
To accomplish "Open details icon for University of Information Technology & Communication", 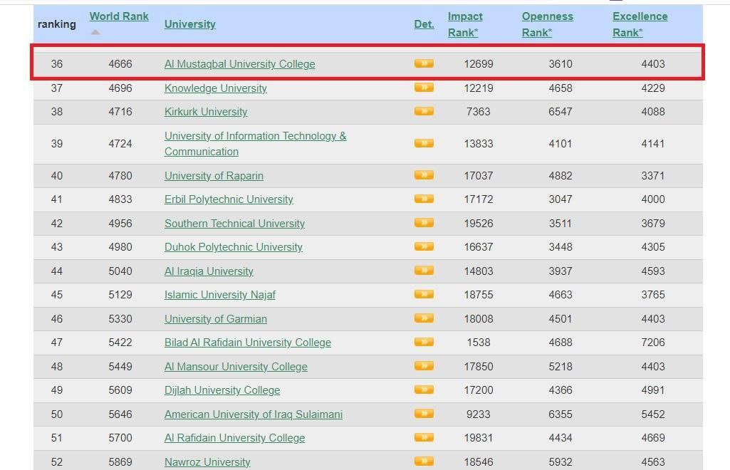I will [x=424, y=143].
